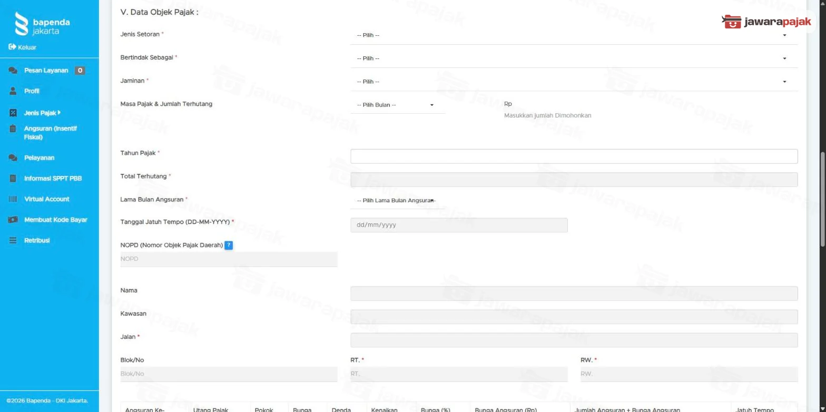Image resolution: width=826 pixels, height=412 pixels.
Task: Click the Jenis Pajak percent icon
Action: pos(13,113)
